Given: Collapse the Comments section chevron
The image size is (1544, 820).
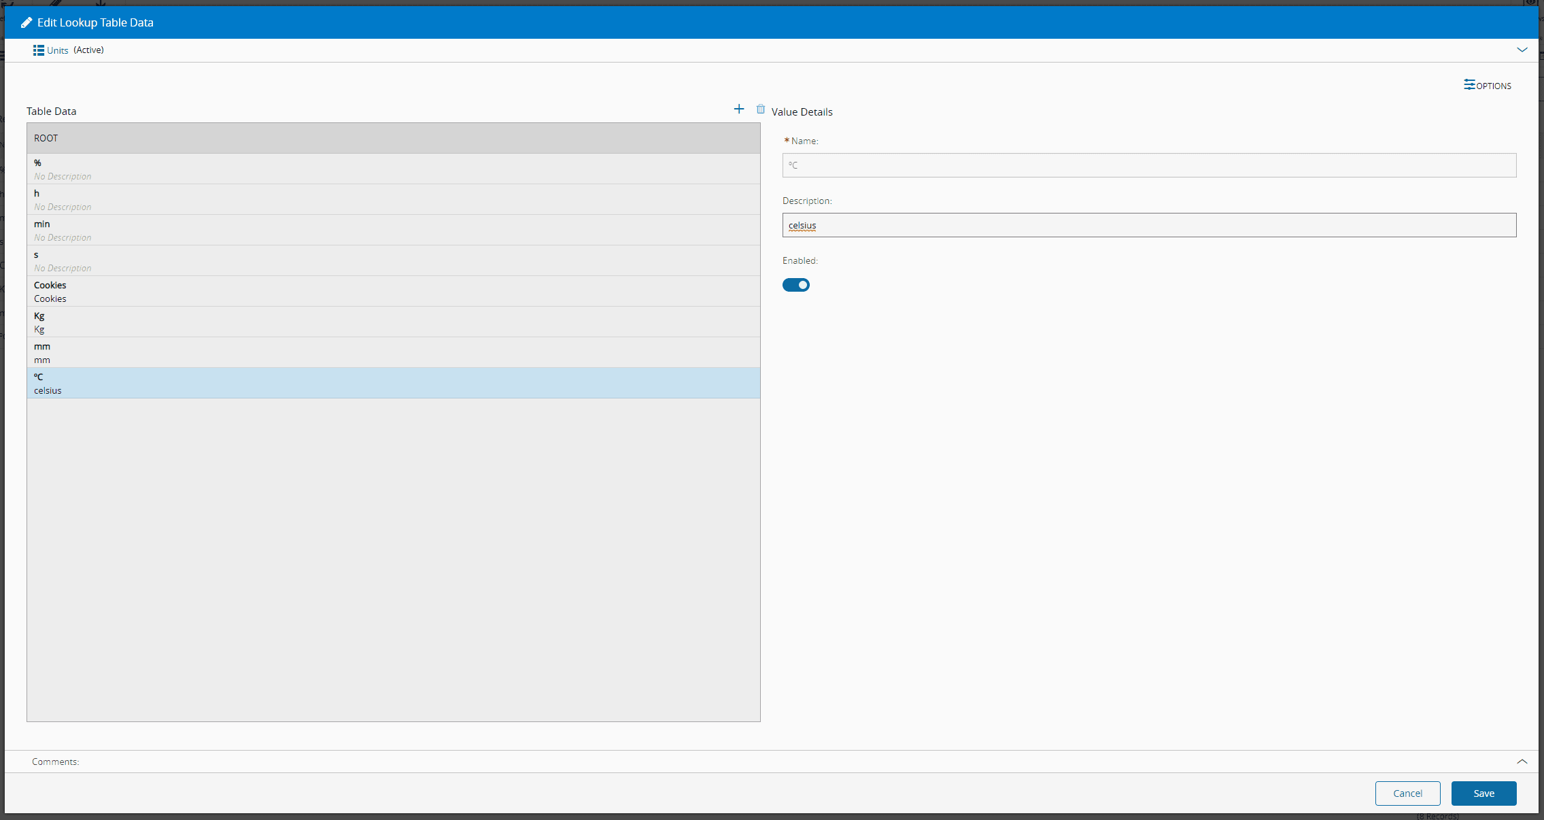Looking at the screenshot, I should tap(1522, 762).
